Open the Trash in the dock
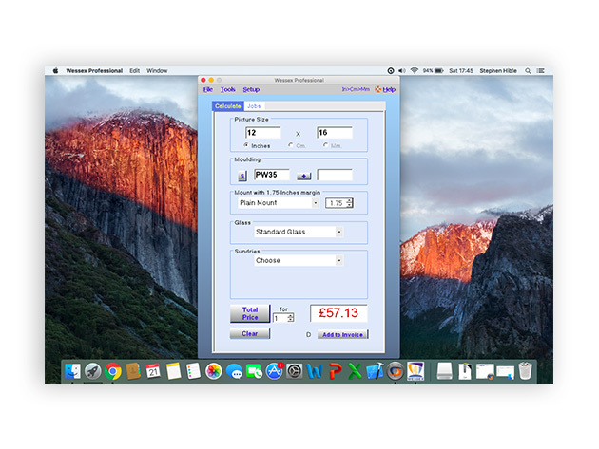The image size is (599, 449). click(525, 371)
